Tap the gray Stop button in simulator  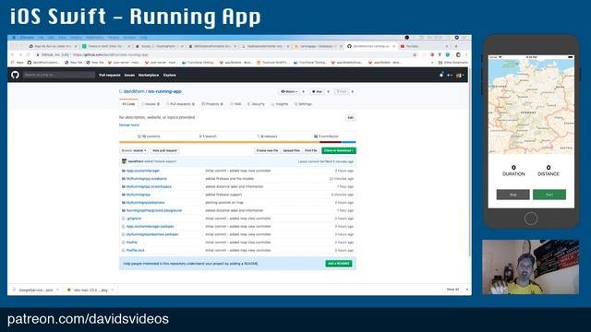[513, 195]
